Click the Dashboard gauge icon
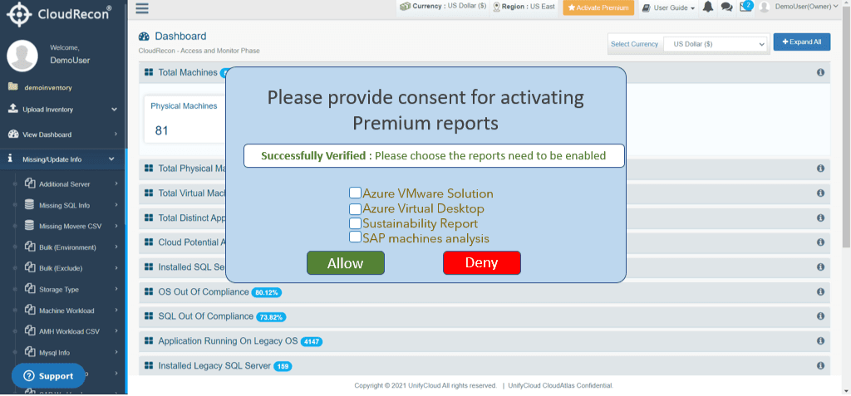Viewport: 851px width, 396px height. (x=144, y=37)
